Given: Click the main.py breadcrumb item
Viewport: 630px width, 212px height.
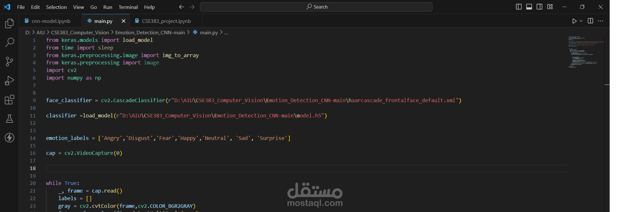Looking at the screenshot, I should pos(209,32).
